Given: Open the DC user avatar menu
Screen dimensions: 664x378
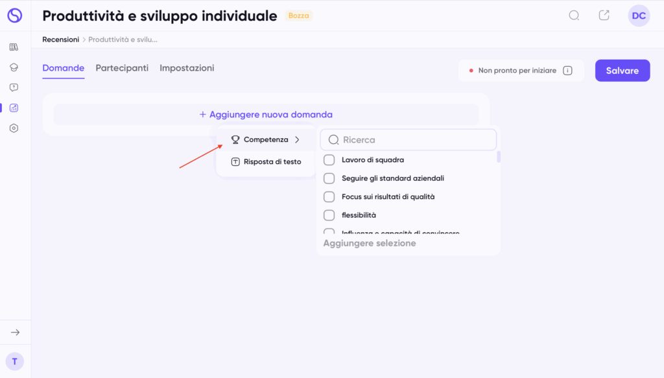Looking at the screenshot, I should 639,16.
